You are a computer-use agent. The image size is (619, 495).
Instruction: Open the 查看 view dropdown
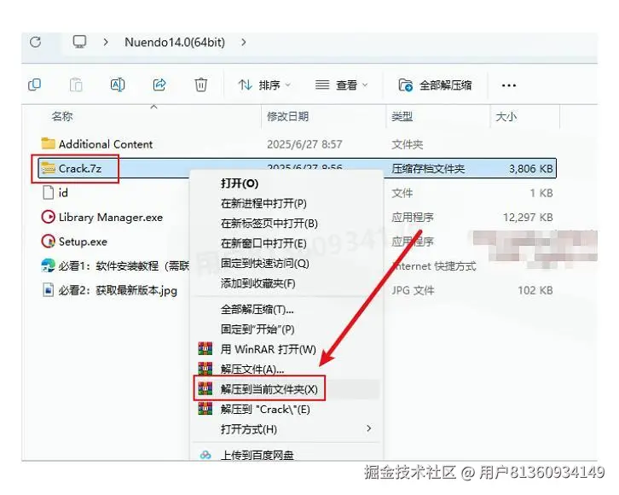coord(342,85)
